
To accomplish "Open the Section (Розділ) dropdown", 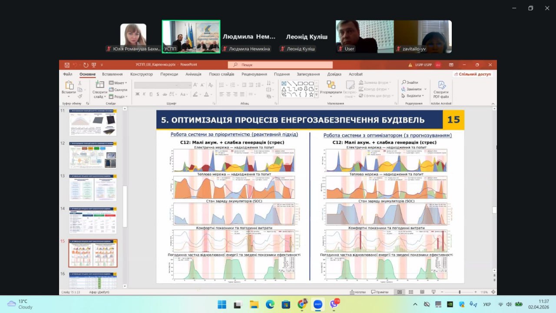I will [118, 97].
